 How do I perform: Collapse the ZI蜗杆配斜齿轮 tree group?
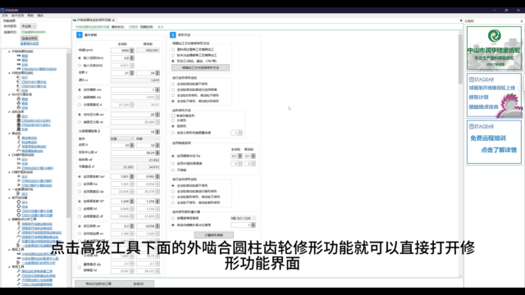(9, 172)
